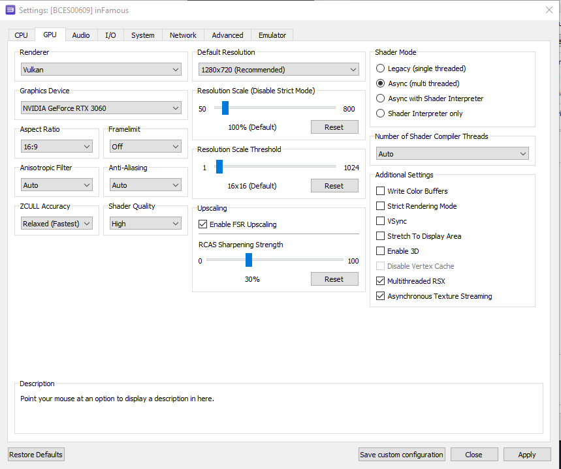Image resolution: width=561 pixels, height=469 pixels.
Task: Open the Anisotropic Filter dropdown
Action: (57, 185)
